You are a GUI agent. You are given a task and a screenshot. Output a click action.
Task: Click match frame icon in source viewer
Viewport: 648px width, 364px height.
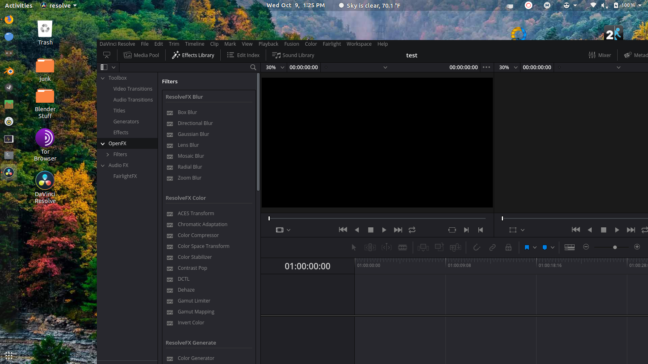point(452,230)
